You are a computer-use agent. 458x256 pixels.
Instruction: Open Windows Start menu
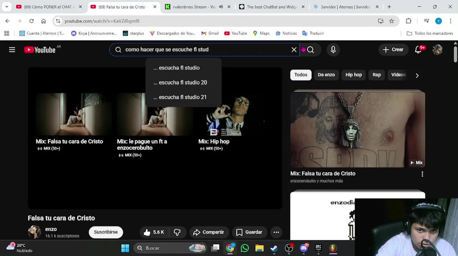[125, 248]
